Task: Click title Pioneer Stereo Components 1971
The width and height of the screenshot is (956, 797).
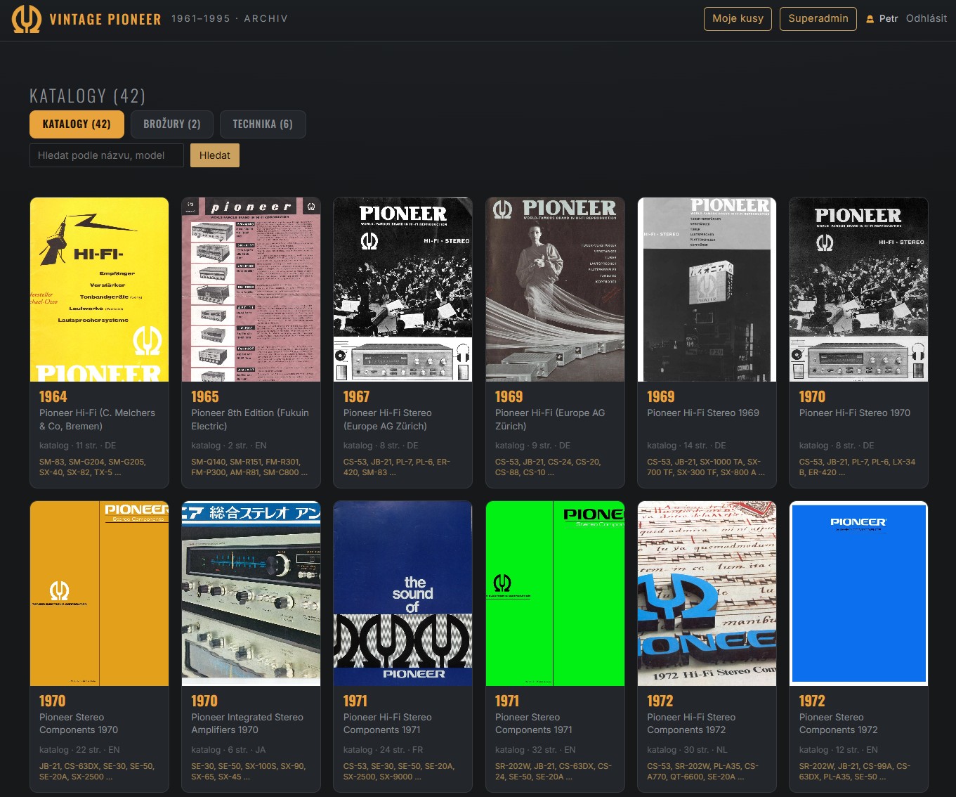Action: coord(534,724)
